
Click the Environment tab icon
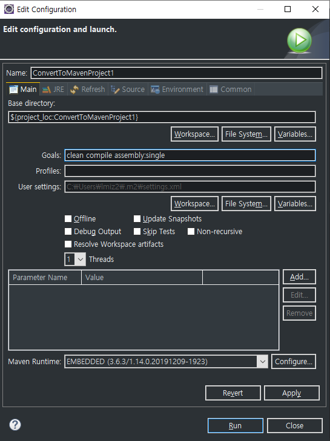[x=155, y=90]
